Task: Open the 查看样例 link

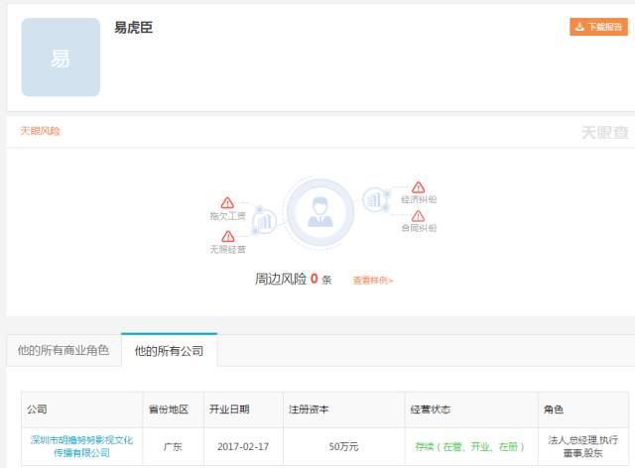Action: [x=373, y=281]
